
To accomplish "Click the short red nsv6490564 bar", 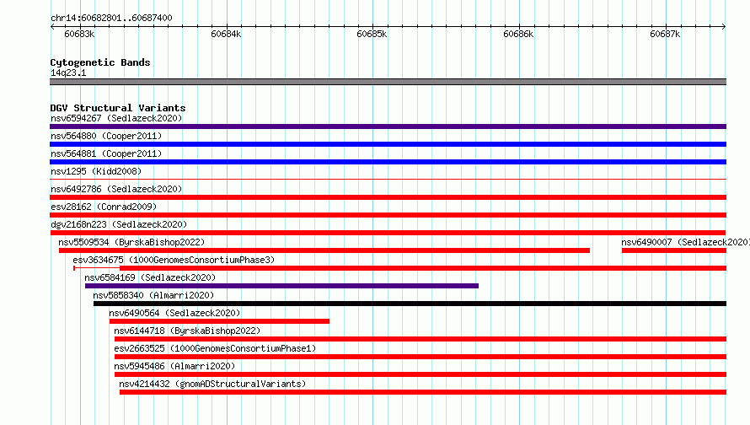I will click(220, 321).
